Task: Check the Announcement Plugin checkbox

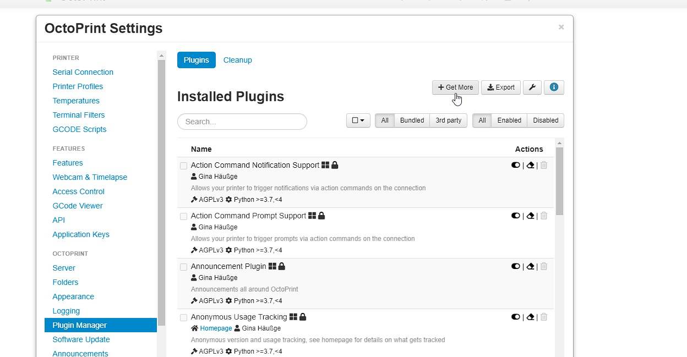Action: click(184, 267)
